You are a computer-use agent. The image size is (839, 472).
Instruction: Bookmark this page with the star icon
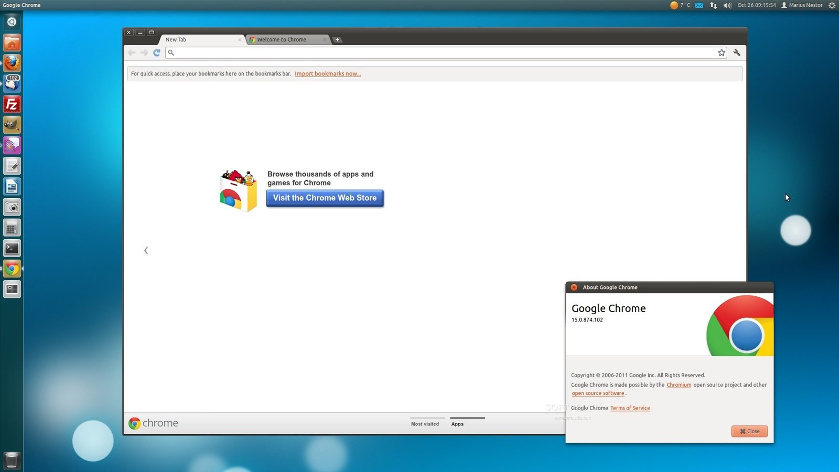pyautogui.click(x=722, y=52)
